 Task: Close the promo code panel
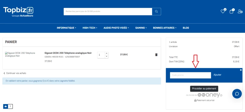(241, 70)
